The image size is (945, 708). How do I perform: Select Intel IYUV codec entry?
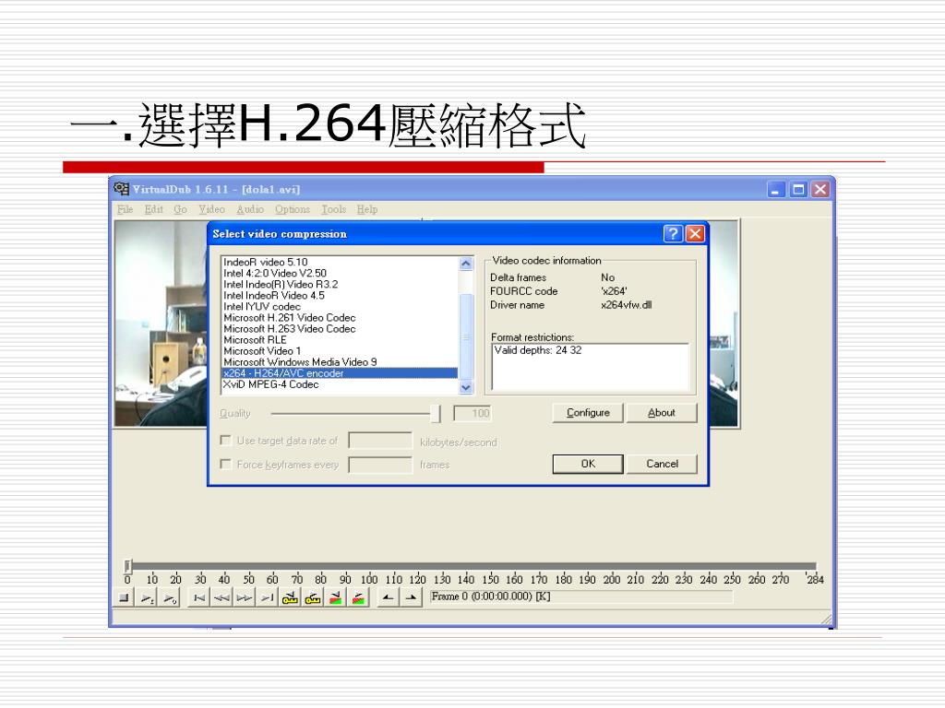[x=340, y=306]
